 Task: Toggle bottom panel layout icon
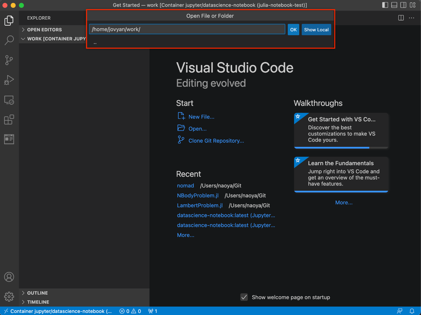tap(394, 5)
